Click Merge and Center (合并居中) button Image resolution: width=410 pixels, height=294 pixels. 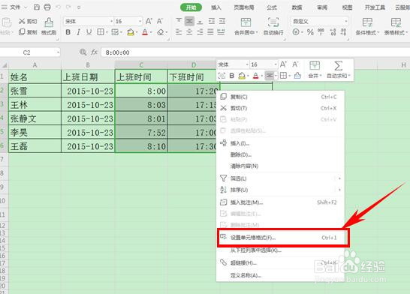(246, 26)
